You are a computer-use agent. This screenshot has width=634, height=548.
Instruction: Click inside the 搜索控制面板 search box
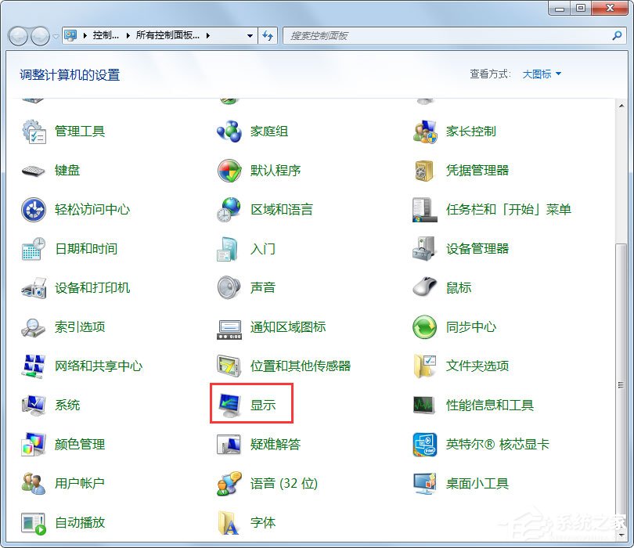pyautogui.click(x=391, y=35)
